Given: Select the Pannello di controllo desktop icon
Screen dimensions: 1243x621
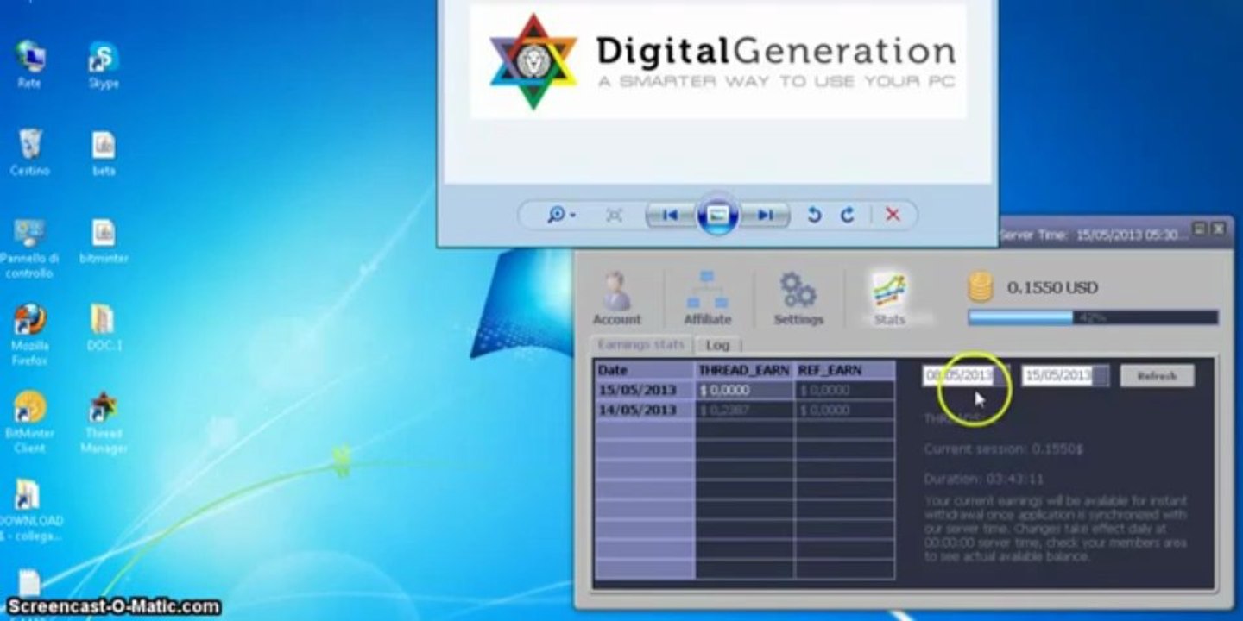Looking at the screenshot, I should pyautogui.click(x=29, y=248).
